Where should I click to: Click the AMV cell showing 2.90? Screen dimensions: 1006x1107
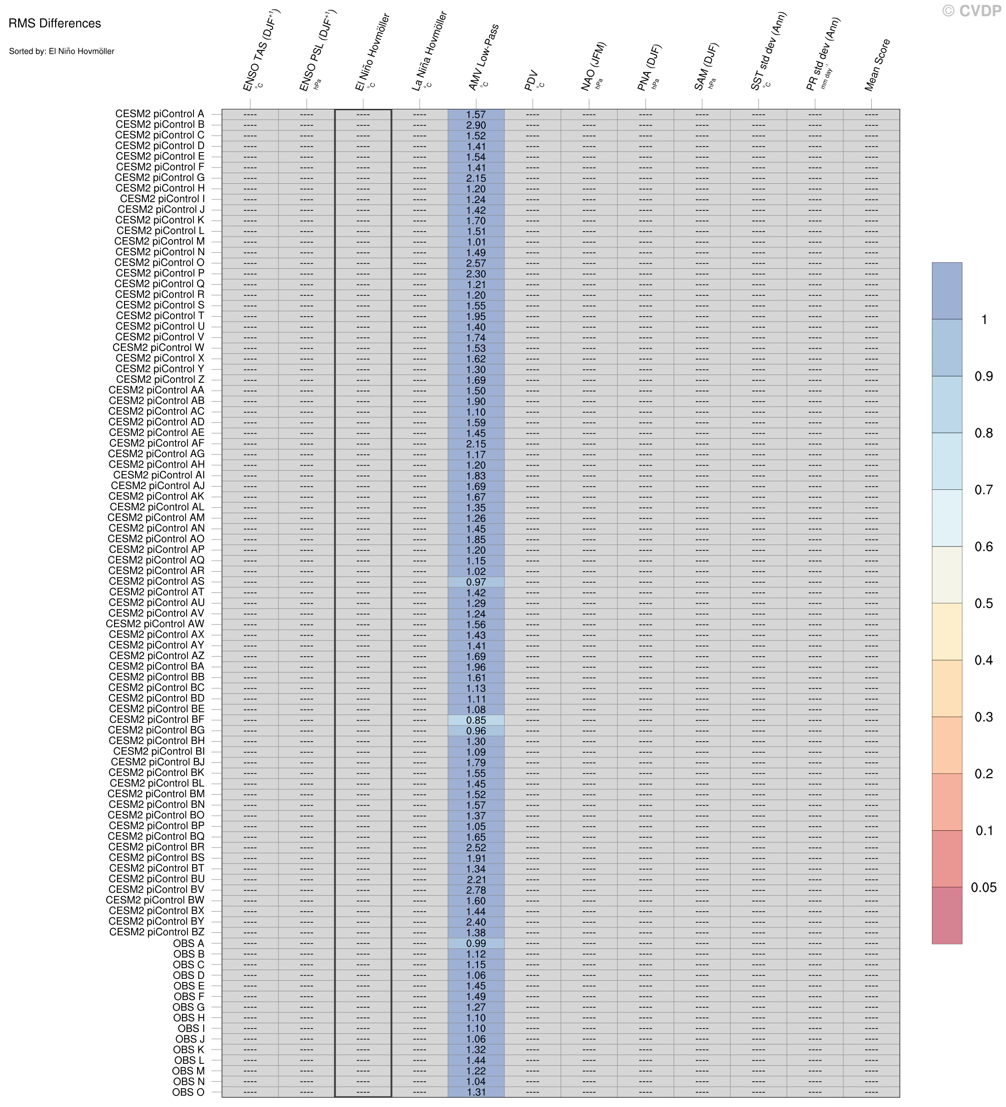[x=476, y=125]
